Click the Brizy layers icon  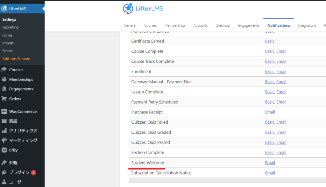pos(4,150)
